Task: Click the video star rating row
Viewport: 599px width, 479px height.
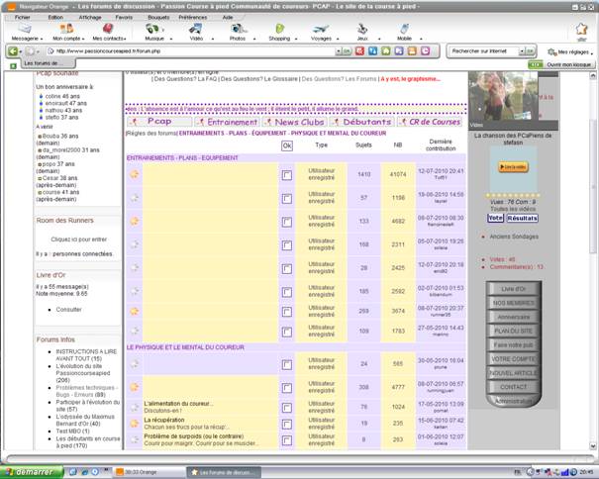Action: pos(513,195)
